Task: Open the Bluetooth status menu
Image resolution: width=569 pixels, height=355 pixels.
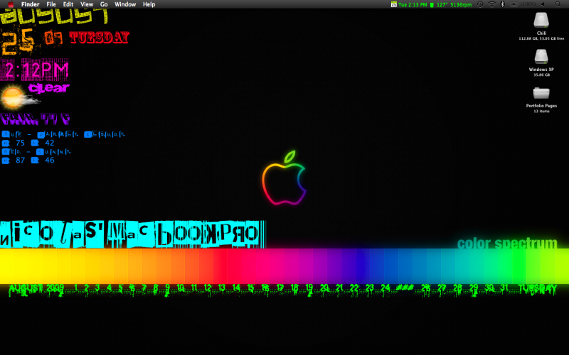Action: 503,4
